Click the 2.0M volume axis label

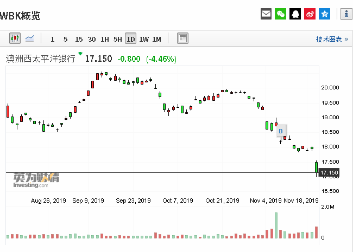tap(327, 207)
